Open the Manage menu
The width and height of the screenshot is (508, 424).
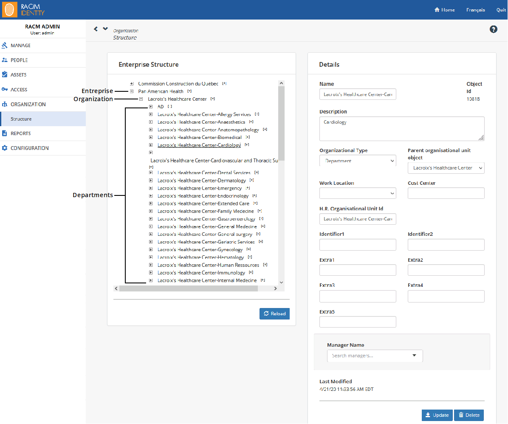point(43,45)
